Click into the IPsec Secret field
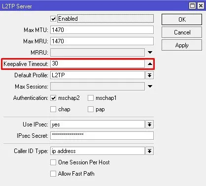The height and width of the screenshot is (186, 206). pos(102,136)
